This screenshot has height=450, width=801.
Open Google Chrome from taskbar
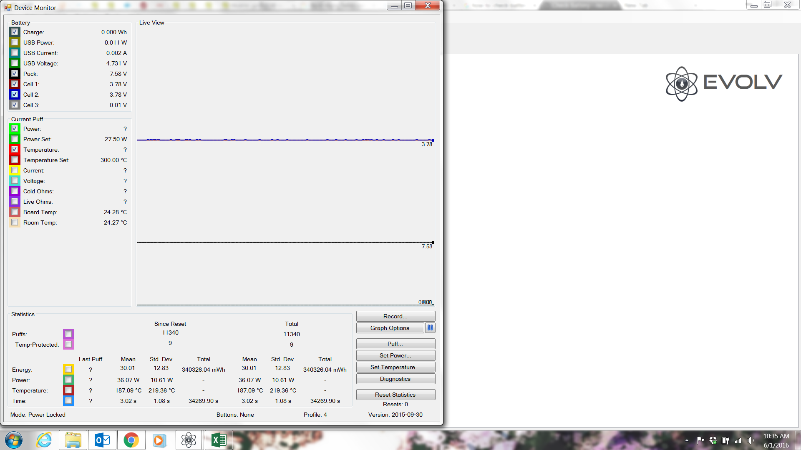(131, 440)
